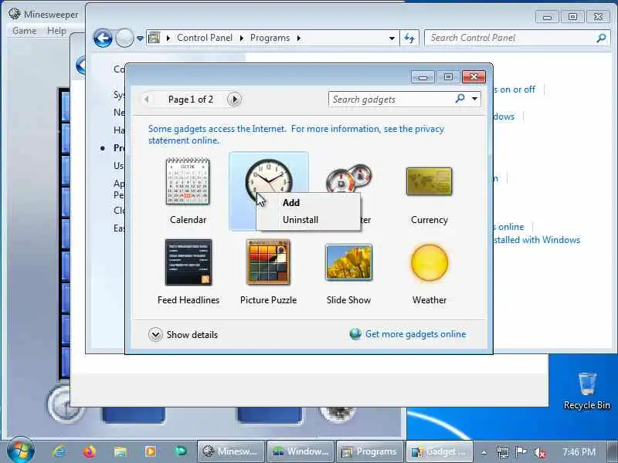Select the Picture Puzzle gadget icon
618x463 pixels.
pyautogui.click(x=268, y=262)
